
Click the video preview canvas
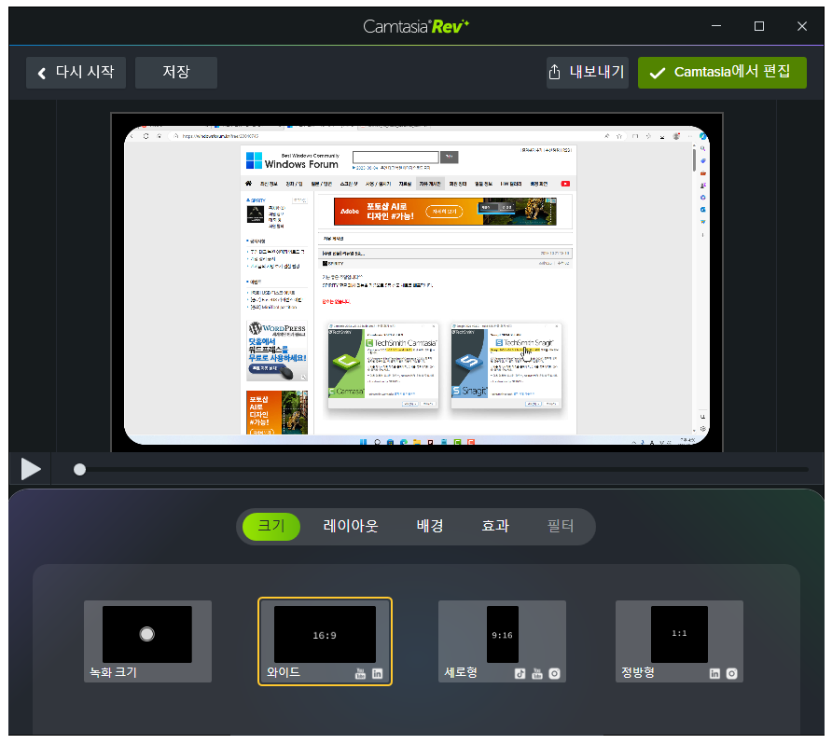[x=417, y=282]
